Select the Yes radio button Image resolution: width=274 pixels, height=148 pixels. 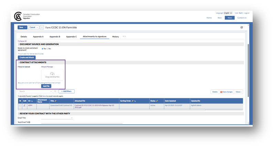point(43,49)
